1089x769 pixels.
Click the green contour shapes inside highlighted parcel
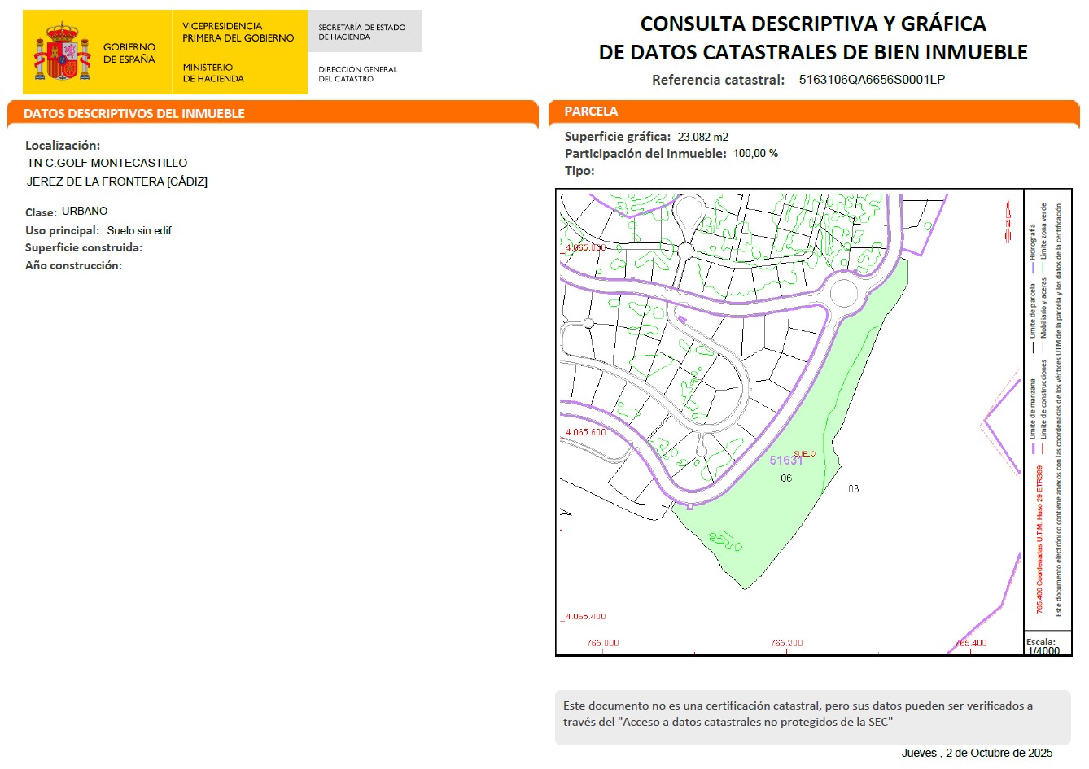tap(725, 540)
